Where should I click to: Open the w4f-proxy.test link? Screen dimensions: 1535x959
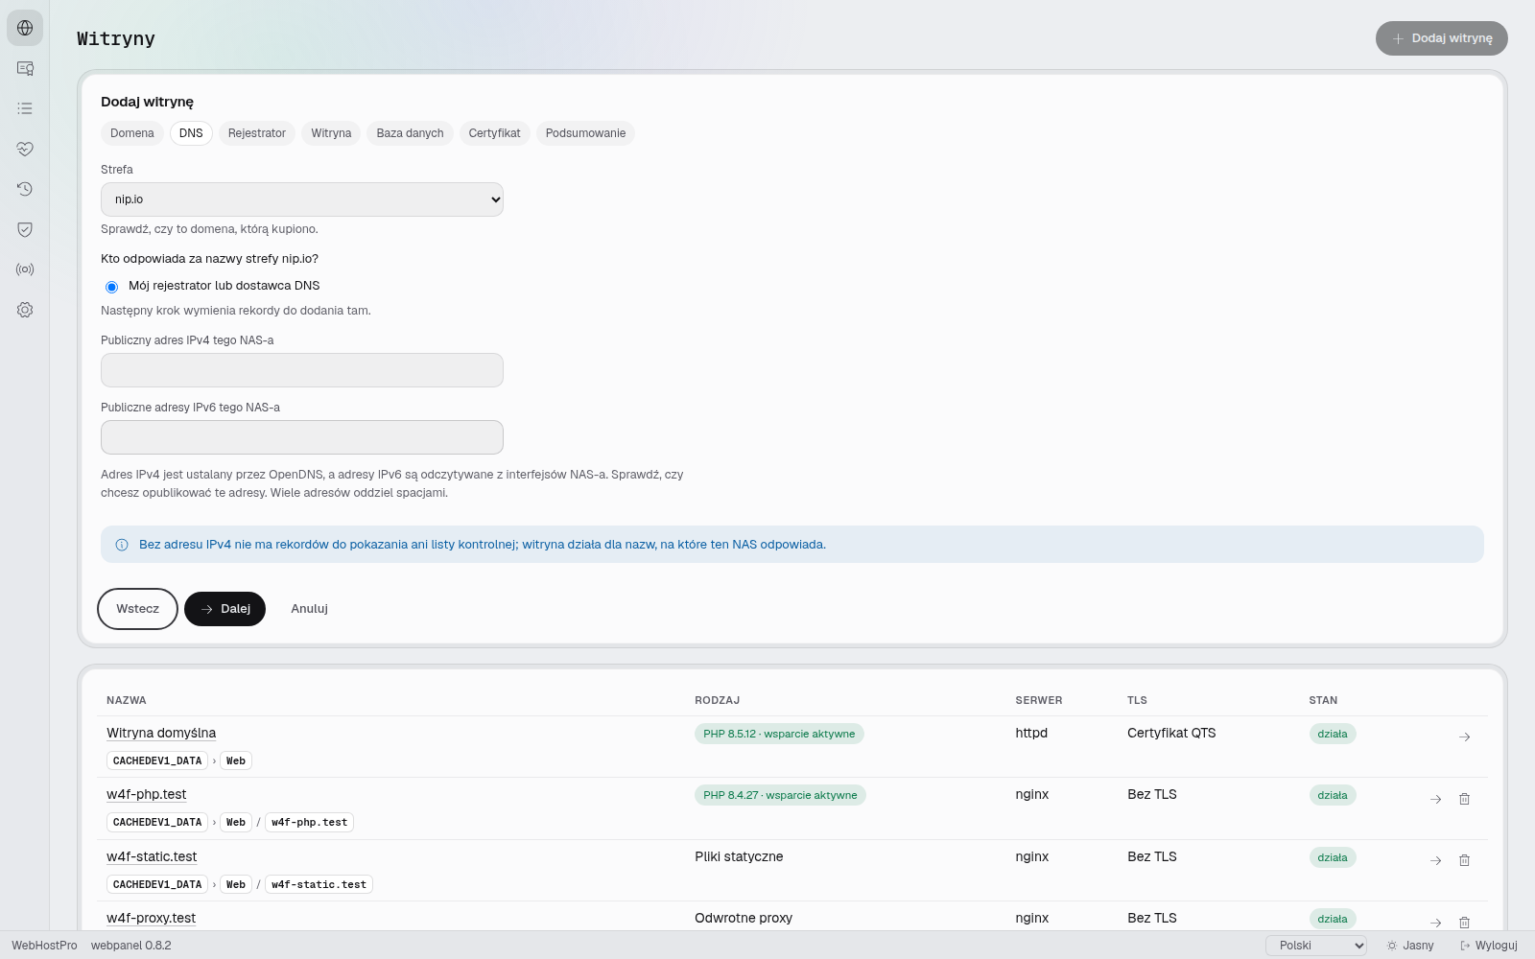click(152, 918)
